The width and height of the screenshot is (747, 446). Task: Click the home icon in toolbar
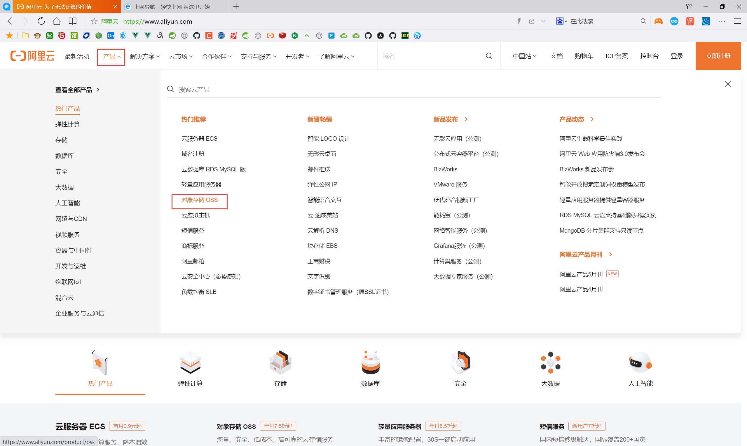click(57, 21)
